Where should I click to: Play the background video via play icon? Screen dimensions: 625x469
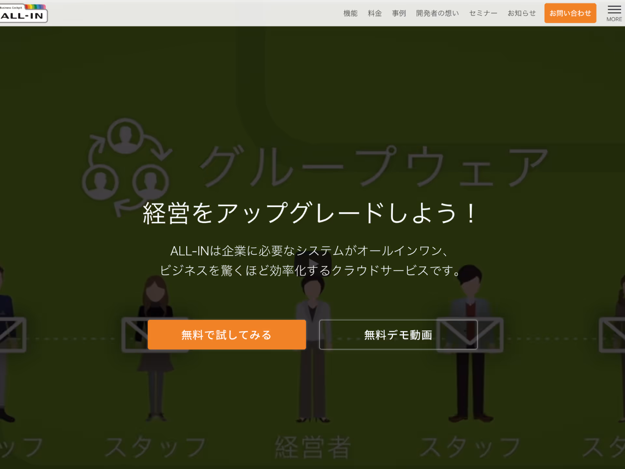[313, 263]
